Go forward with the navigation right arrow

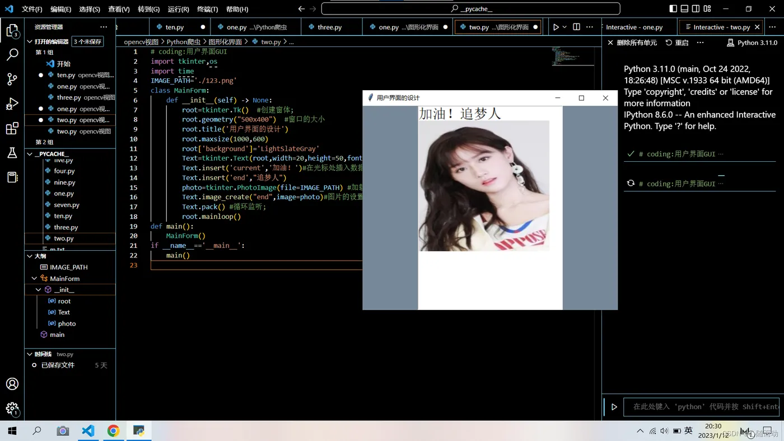pyautogui.click(x=313, y=9)
